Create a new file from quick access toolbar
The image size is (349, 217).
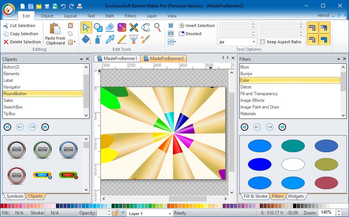pyautogui.click(x=23, y=6)
